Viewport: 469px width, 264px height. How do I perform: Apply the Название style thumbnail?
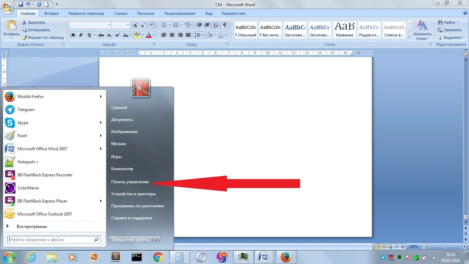coord(344,30)
